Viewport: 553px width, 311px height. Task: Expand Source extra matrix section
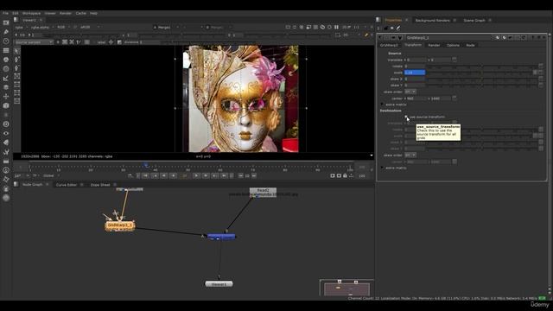coord(382,105)
